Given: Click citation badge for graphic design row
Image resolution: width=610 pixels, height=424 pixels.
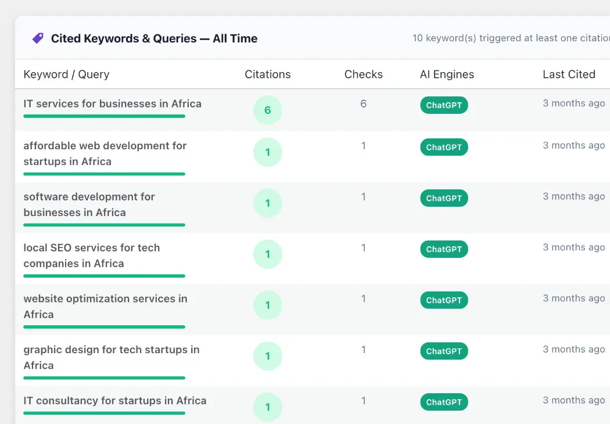Looking at the screenshot, I should pos(268,356).
